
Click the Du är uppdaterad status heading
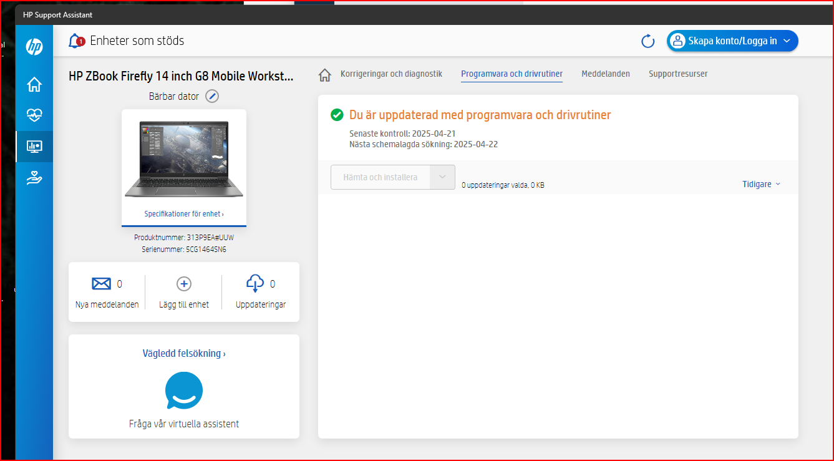pyautogui.click(x=480, y=115)
